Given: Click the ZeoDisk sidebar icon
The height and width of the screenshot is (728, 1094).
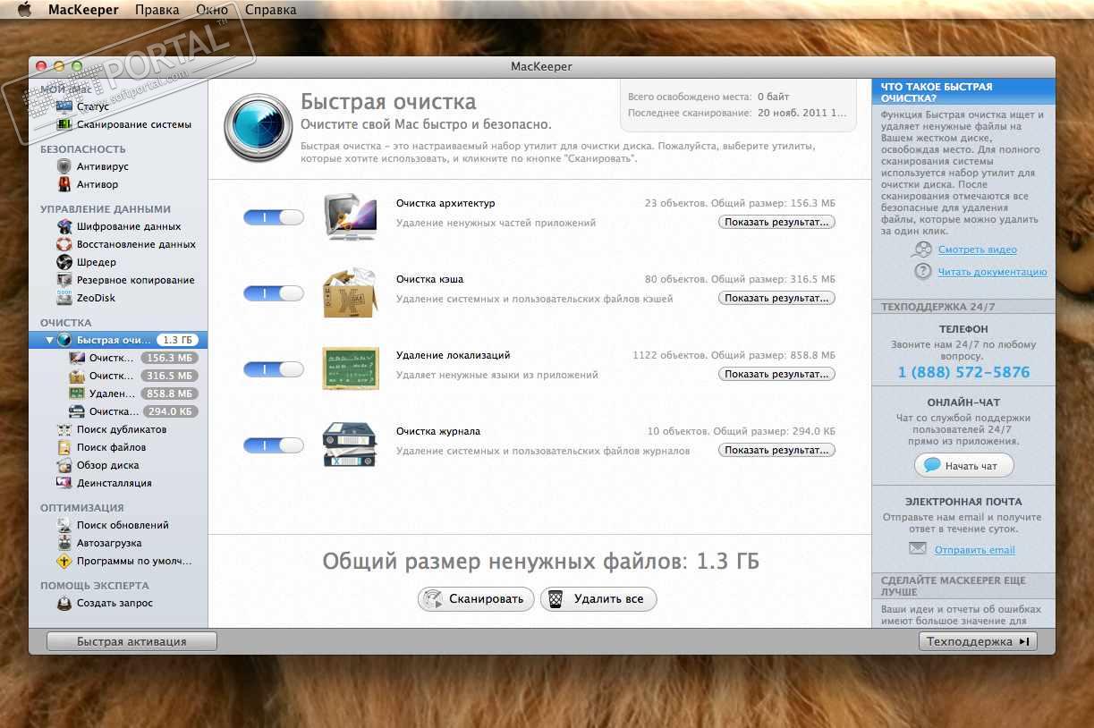Looking at the screenshot, I should pyautogui.click(x=64, y=298).
